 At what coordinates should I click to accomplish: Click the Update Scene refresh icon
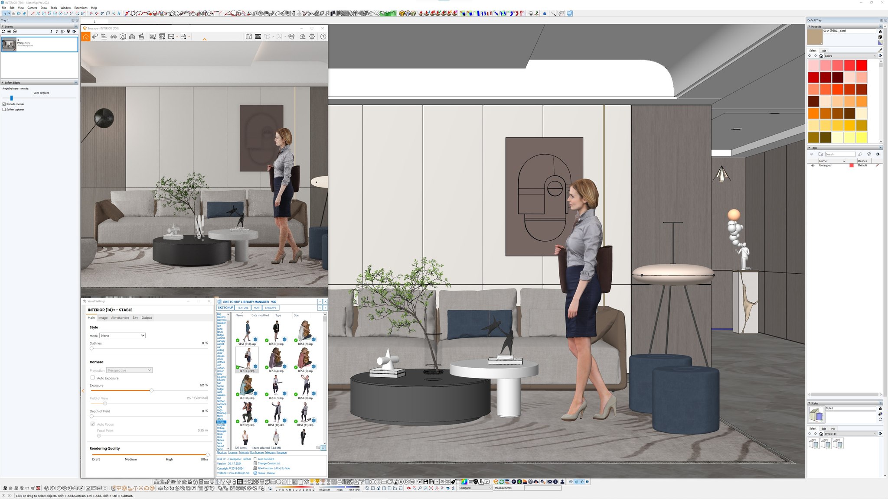pos(3,32)
